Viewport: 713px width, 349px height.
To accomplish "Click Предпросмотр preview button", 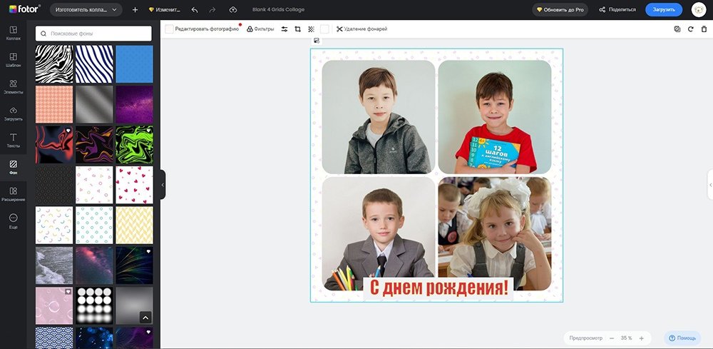I will (x=585, y=338).
